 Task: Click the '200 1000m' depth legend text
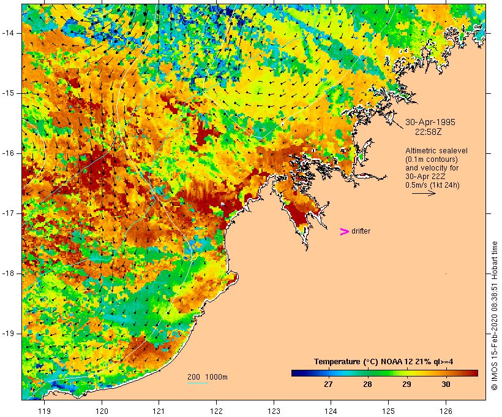[x=208, y=377]
